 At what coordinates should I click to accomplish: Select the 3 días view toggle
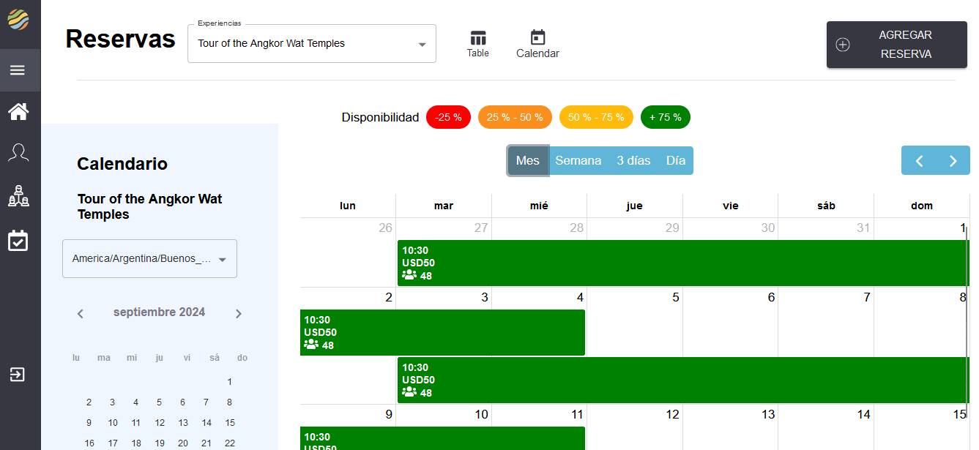coord(633,161)
